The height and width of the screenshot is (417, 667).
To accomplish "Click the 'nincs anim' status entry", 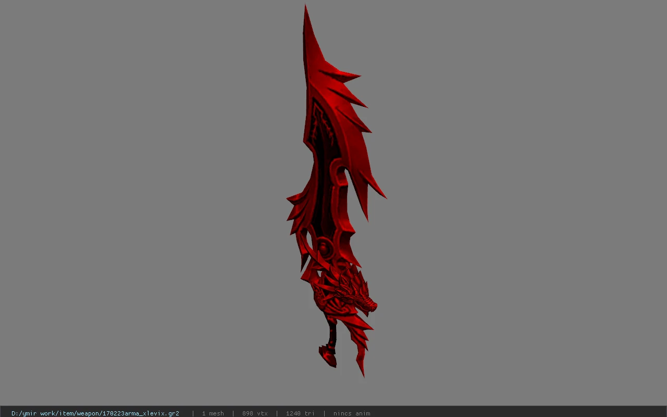I will click(352, 413).
